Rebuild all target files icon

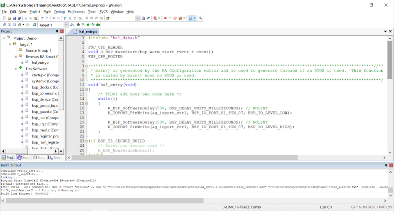(x=14, y=25)
